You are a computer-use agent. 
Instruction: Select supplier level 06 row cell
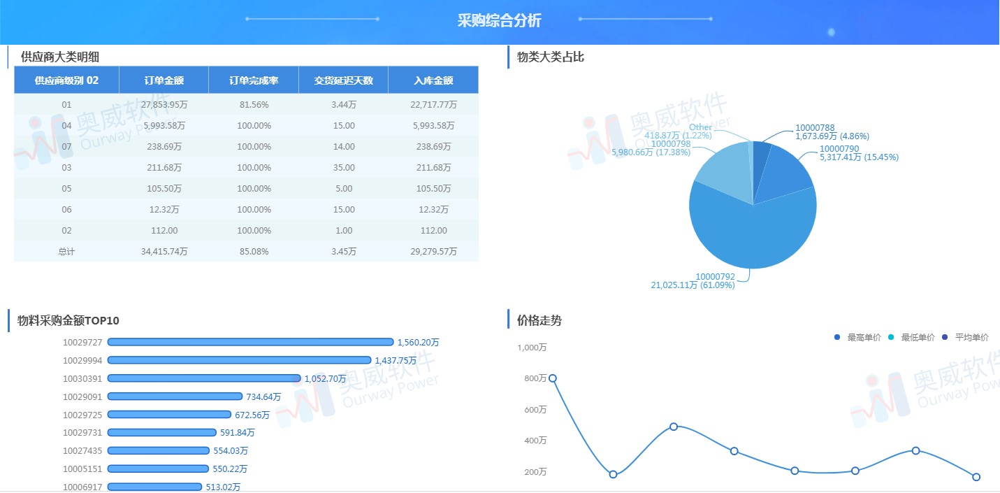click(67, 210)
